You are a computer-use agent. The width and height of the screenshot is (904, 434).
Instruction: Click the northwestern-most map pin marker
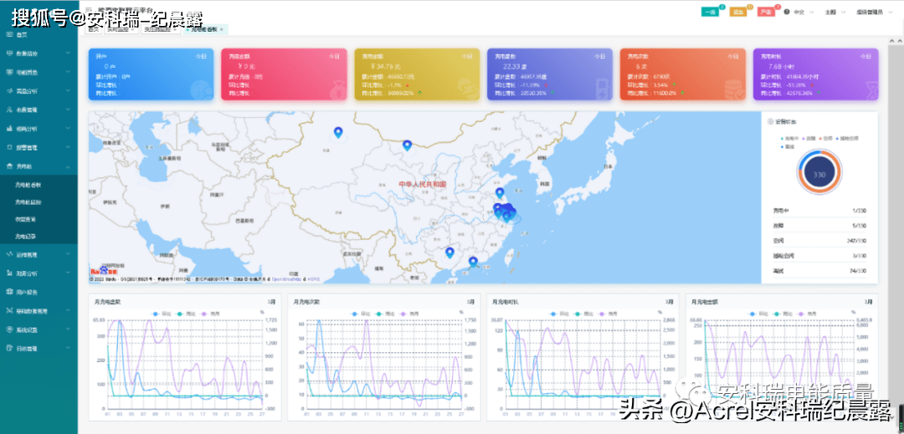point(338,132)
